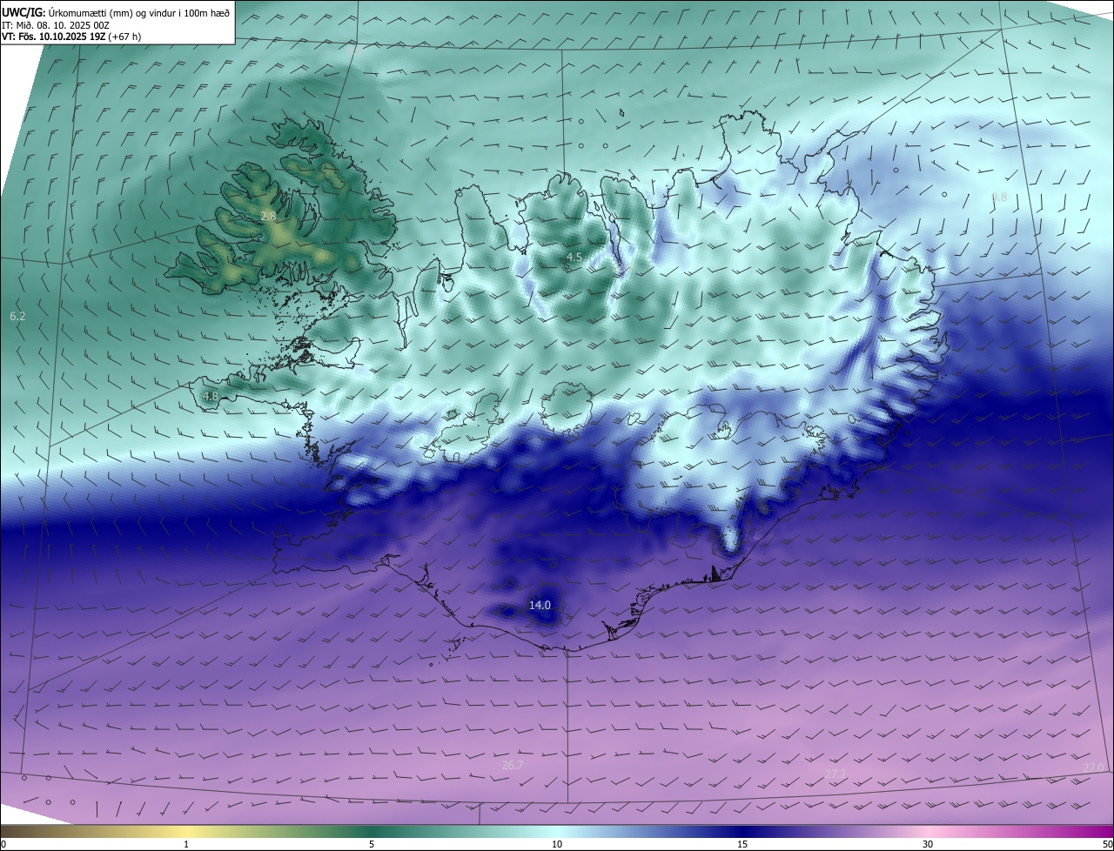Click the 8.8 value in the northeast
Screen dimensions: 1114x851
[999, 198]
